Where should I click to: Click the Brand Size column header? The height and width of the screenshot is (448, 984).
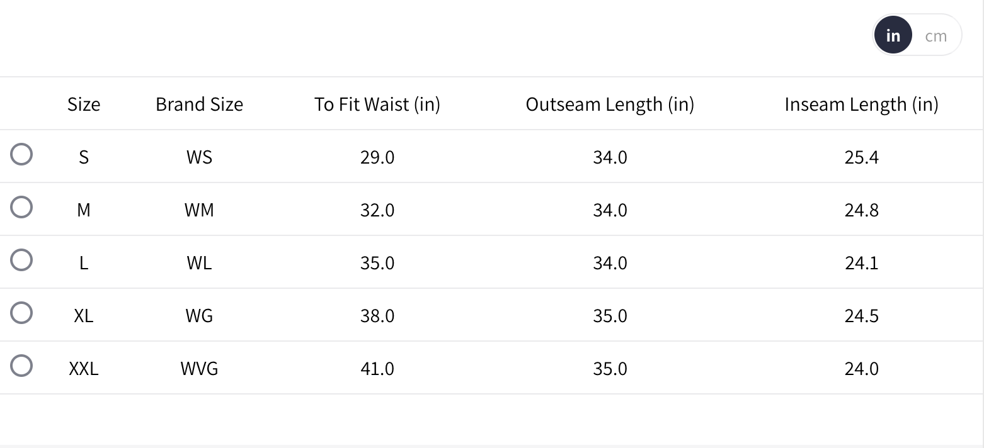pyautogui.click(x=199, y=104)
